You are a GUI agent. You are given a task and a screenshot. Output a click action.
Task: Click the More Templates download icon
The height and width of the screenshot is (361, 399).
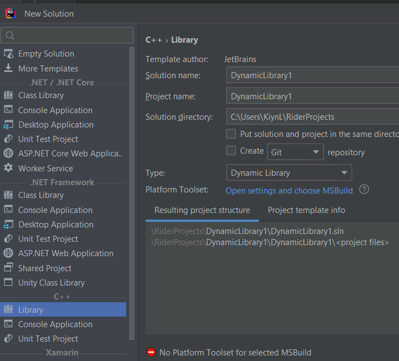pos(8,68)
